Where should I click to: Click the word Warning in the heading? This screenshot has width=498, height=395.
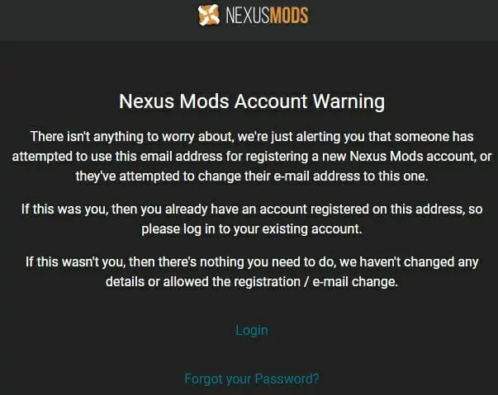click(x=349, y=101)
